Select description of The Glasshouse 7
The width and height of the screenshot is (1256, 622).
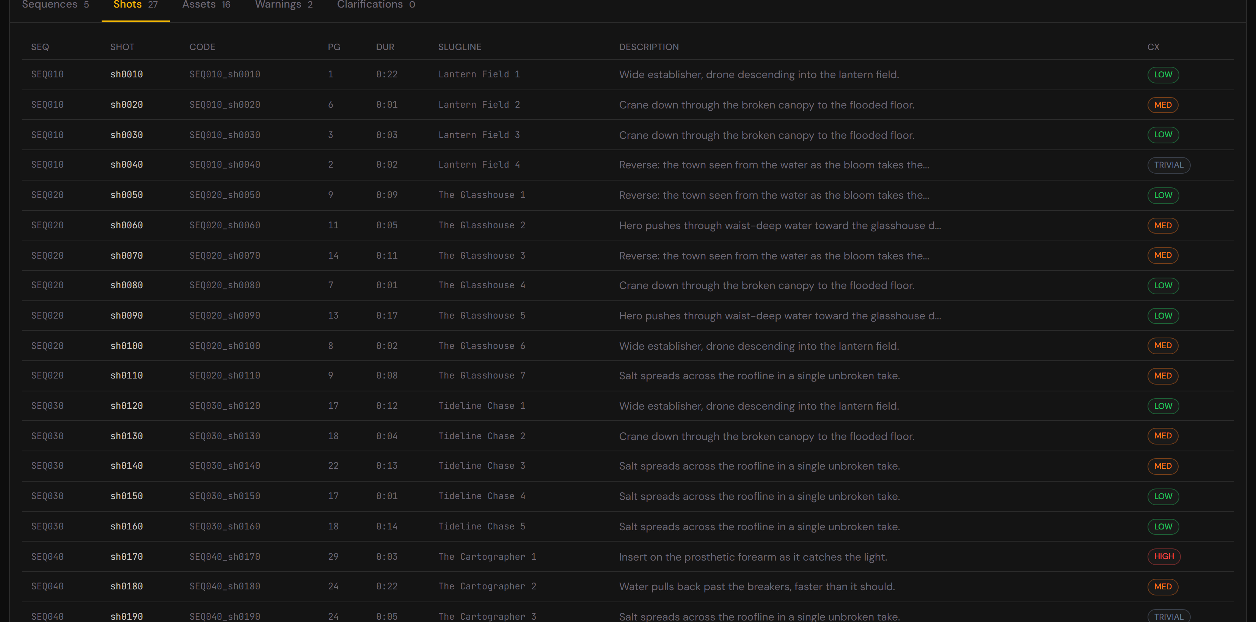[x=759, y=376]
